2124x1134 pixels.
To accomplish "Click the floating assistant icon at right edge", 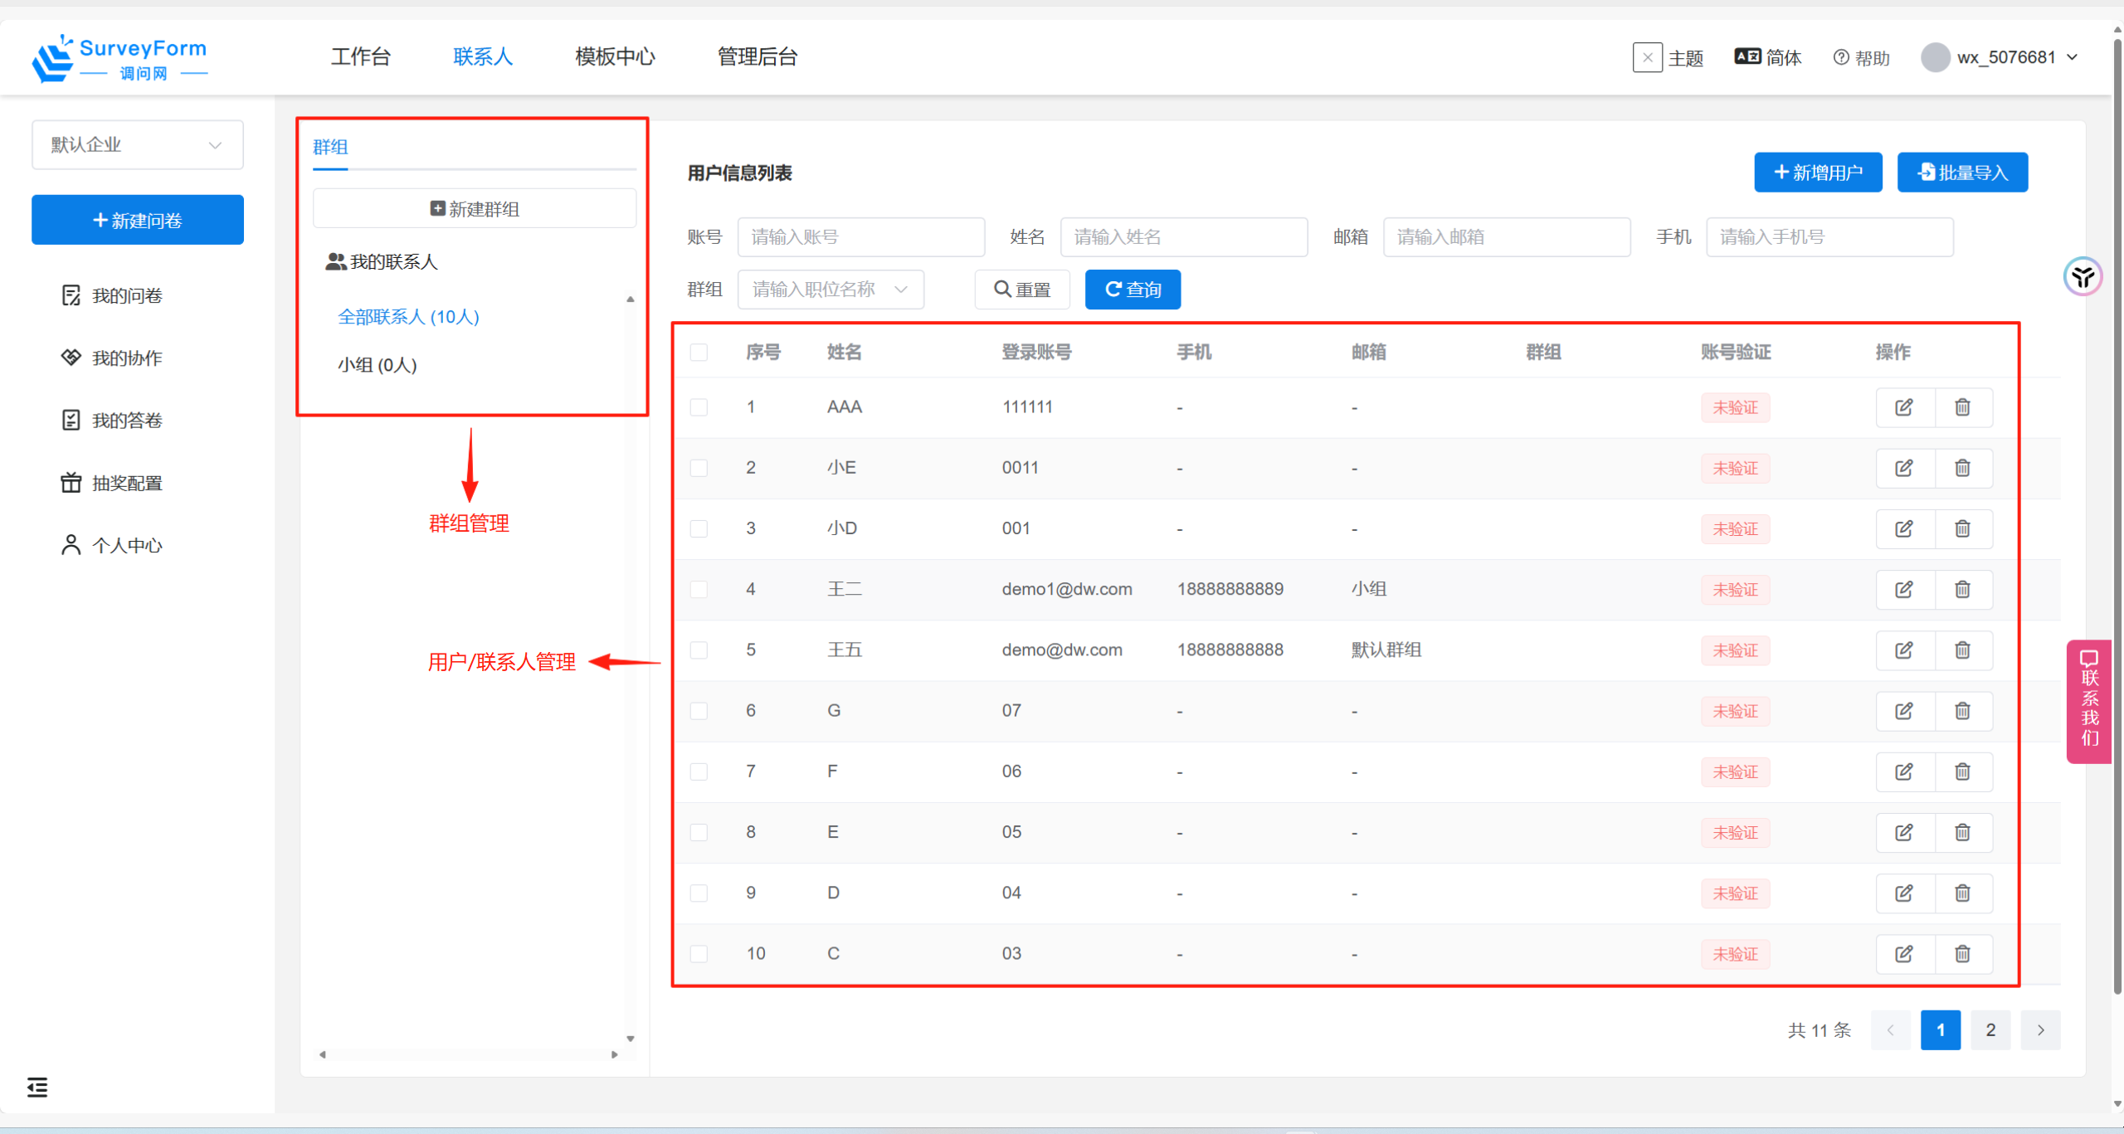I will click(x=2083, y=276).
